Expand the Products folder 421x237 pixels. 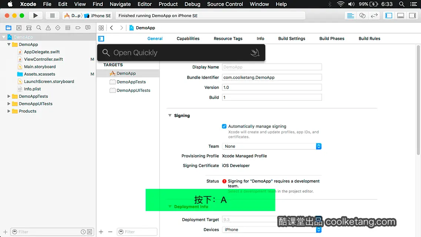coord(9,111)
